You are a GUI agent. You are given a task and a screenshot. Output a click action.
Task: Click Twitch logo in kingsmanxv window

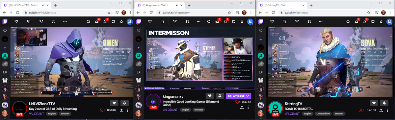coord(139,22)
